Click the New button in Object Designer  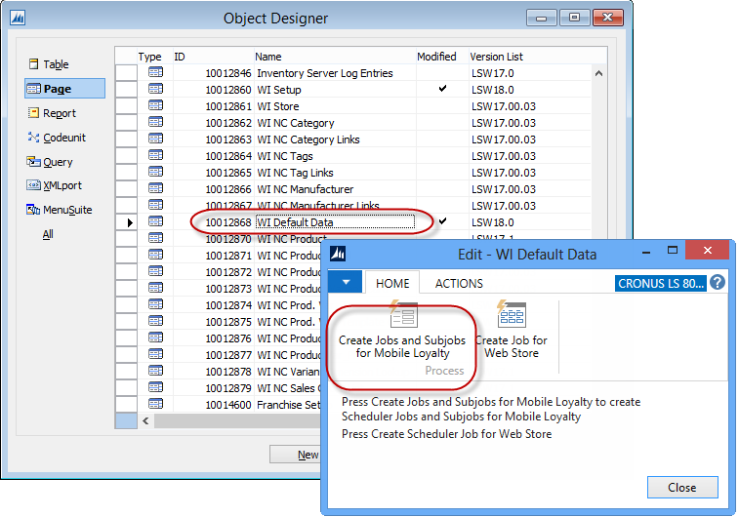pyautogui.click(x=307, y=455)
